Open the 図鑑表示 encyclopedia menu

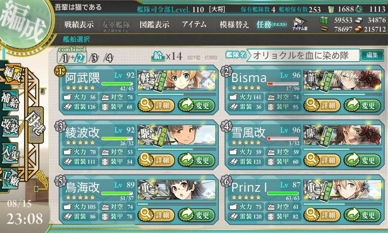[154, 24]
